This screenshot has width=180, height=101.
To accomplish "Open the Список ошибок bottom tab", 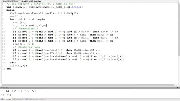I will coord(18,99).
